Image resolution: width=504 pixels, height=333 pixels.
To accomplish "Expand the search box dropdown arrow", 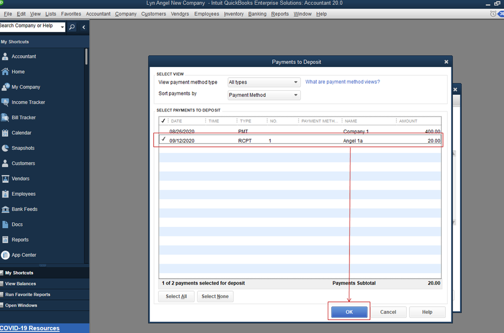I will [x=62, y=27].
